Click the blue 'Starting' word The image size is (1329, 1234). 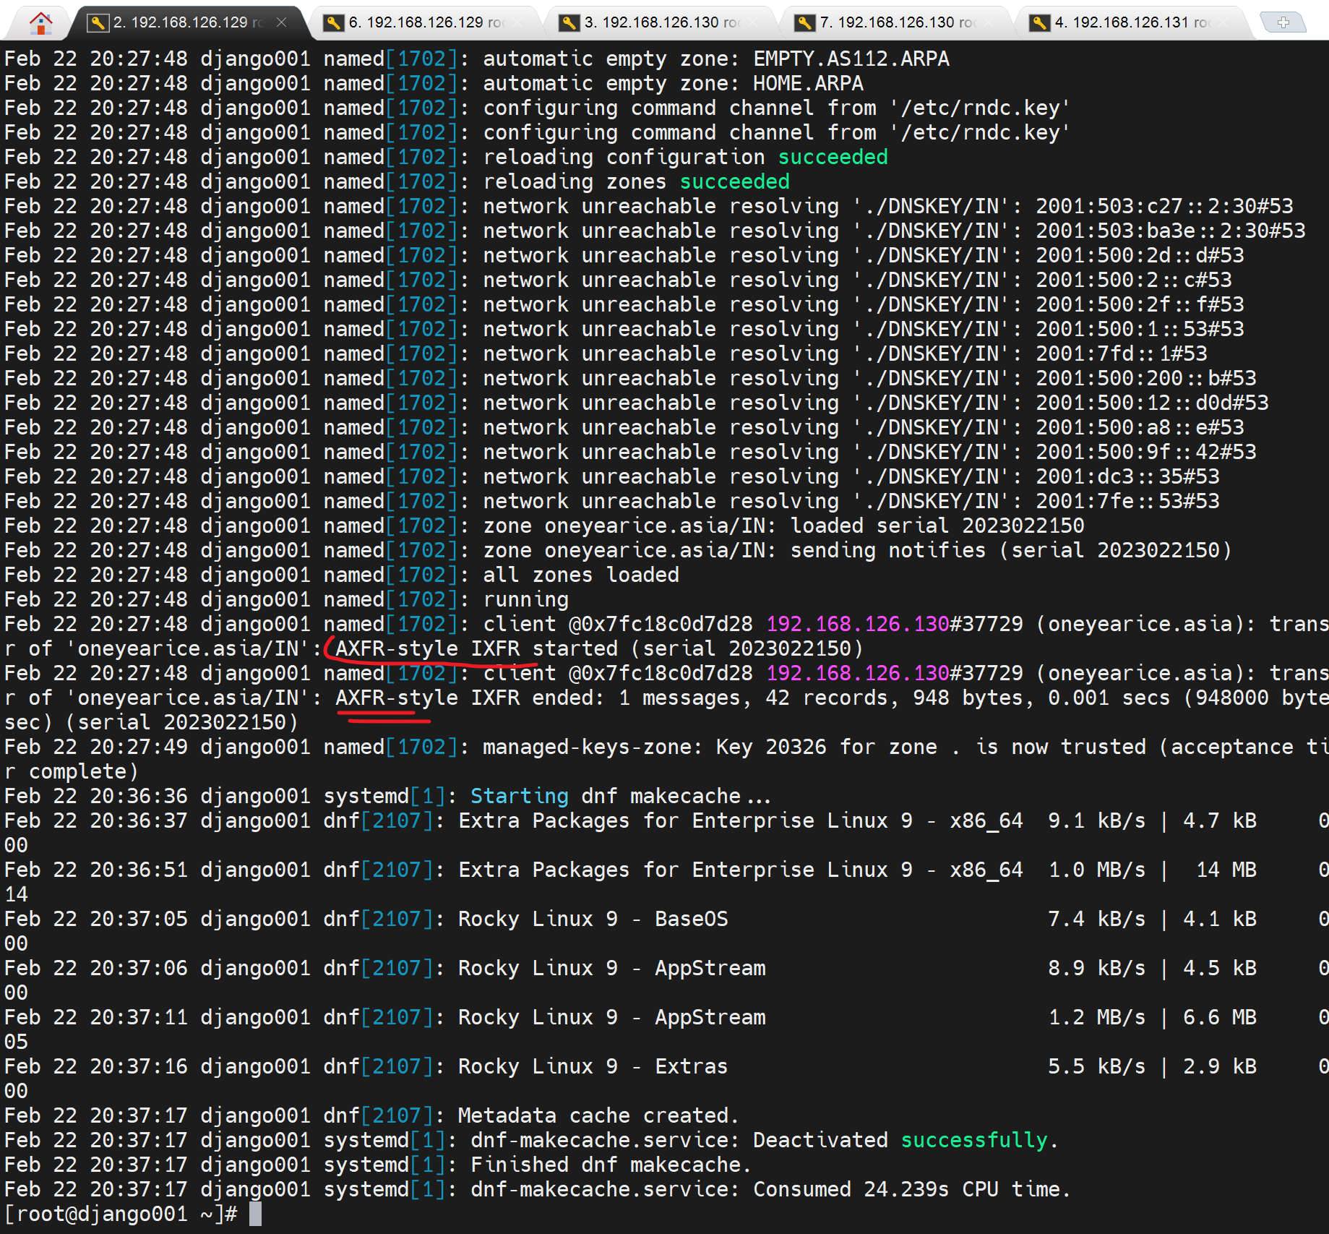tap(520, 797)
